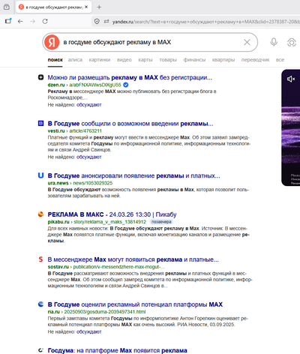
Task: Unmute the video ad on the right
Action: click(x=291, y=79)
